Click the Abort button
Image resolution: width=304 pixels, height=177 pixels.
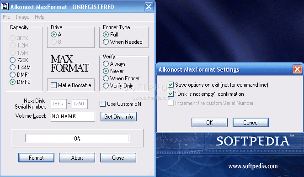click(77, 158)
